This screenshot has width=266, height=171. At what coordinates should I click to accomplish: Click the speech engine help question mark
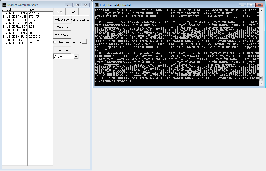point(84,41)
